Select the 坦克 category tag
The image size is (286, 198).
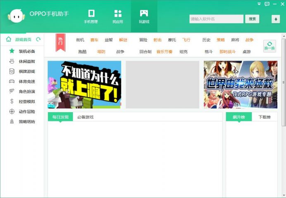tap(184, 52)
